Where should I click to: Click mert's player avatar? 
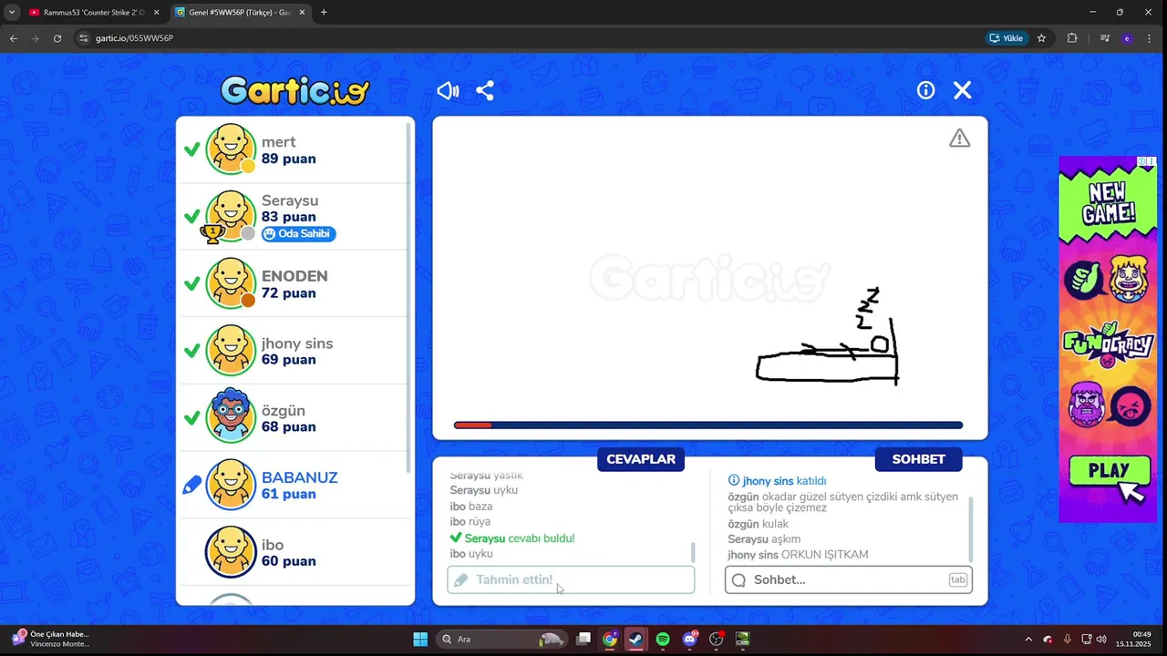coord(231,149)
